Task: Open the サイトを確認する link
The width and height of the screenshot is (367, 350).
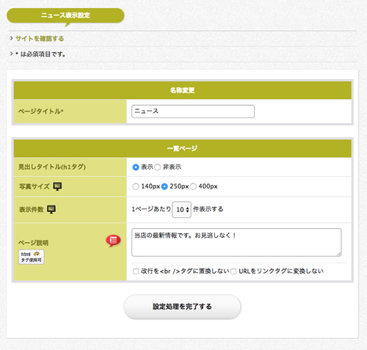Action: pos(40,39)
